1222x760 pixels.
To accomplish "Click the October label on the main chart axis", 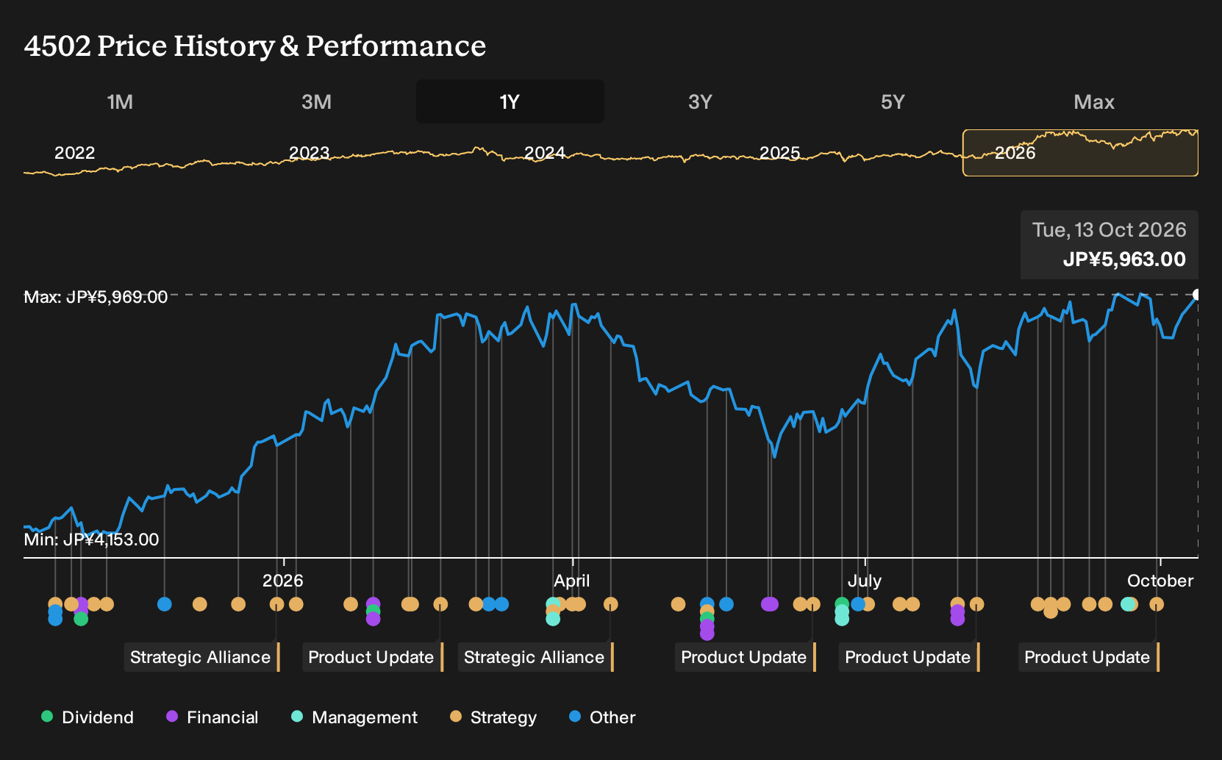I will [1160, 581].
